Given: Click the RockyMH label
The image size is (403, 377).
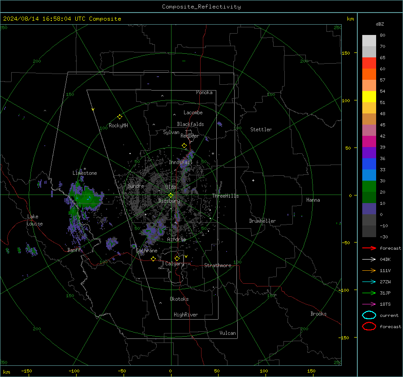Looking at the screenshot, I should click(x=118, y=126).
